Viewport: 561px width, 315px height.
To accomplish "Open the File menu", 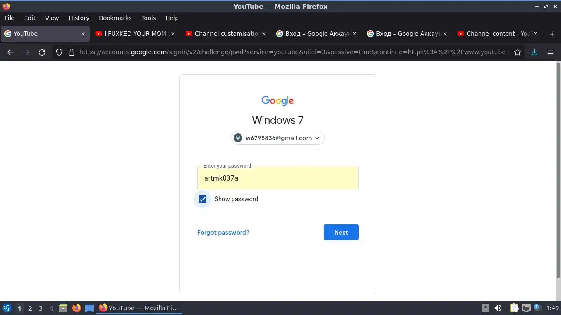I will pos(9,18).
